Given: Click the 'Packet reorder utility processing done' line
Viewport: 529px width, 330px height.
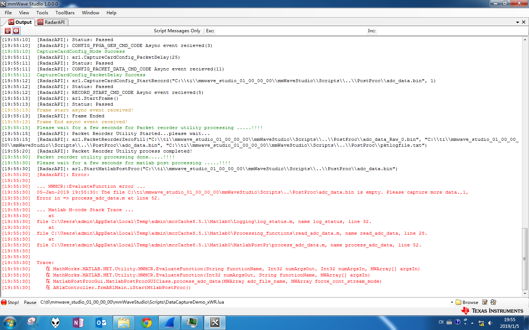Looking at the screenshot, I should [x=106, y=157].
